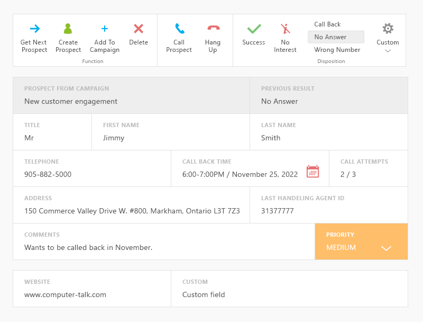Click the Create Prospect label
Image resolution: width=423 pixels, height=322 pixels.
[x=68, y=46]
